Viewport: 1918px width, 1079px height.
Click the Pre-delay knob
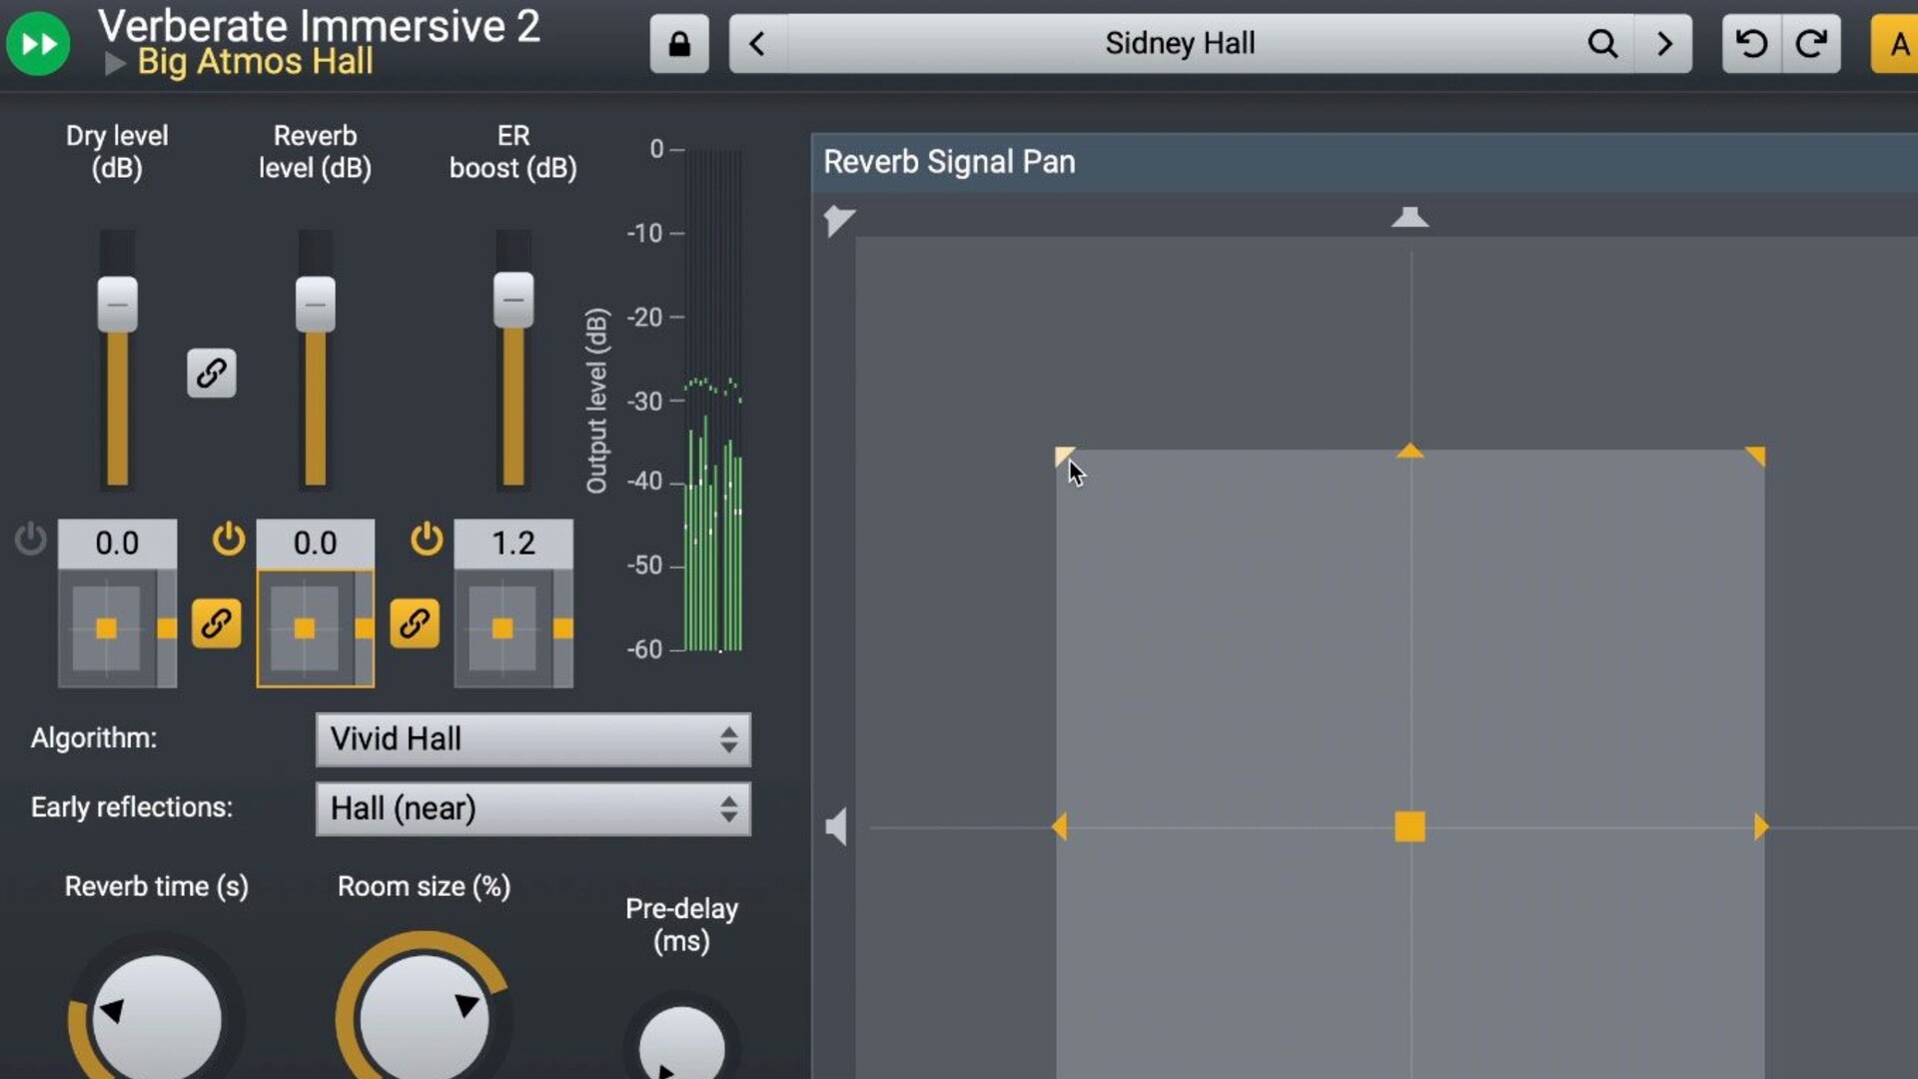[682, 1044]
